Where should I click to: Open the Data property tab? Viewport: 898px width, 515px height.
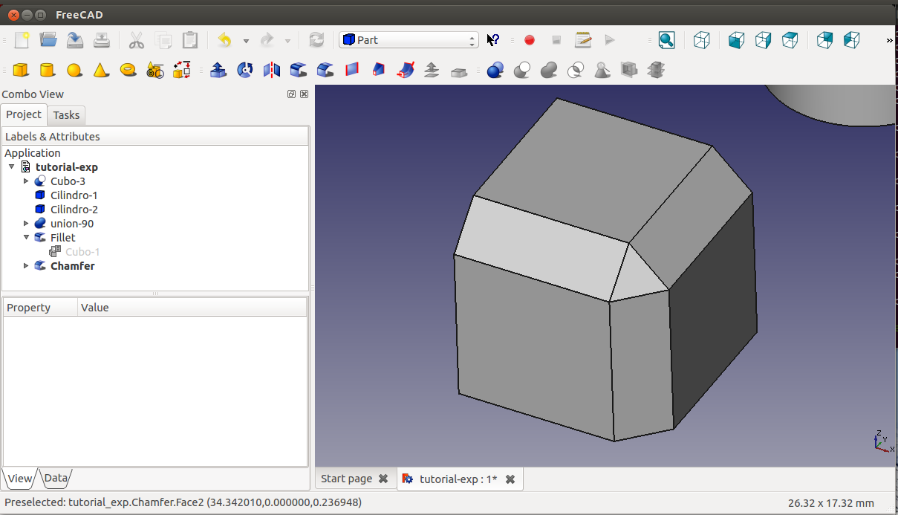(x=56, y=478)
